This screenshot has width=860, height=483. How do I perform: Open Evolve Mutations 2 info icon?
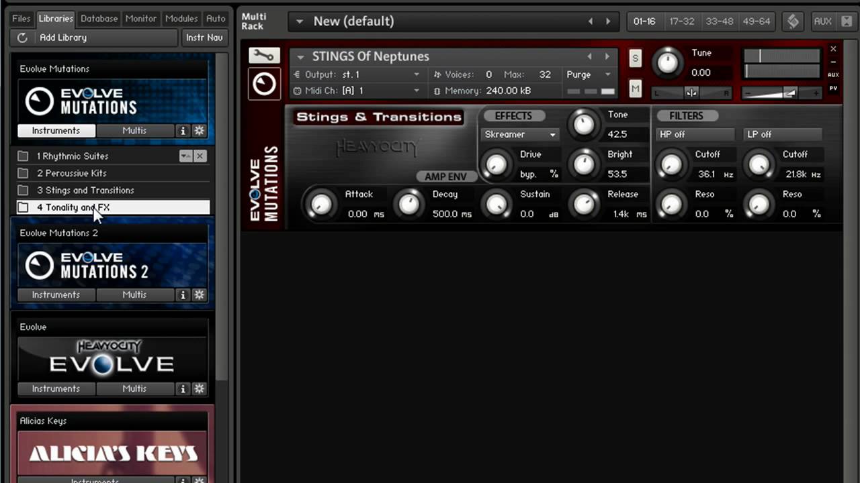pos(183,294)
